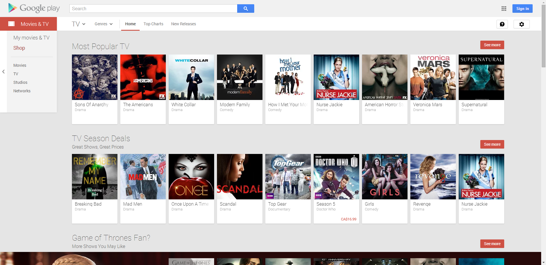Open the Shop link in sidebar

point(19,48)
